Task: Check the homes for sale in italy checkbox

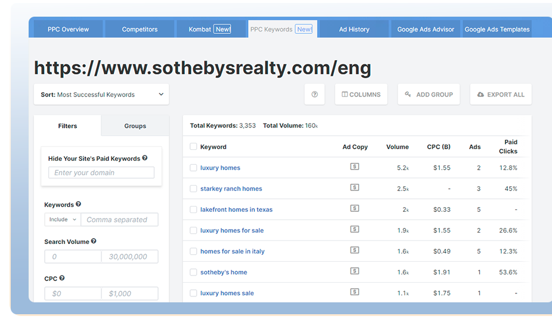Action: [193, 251]
